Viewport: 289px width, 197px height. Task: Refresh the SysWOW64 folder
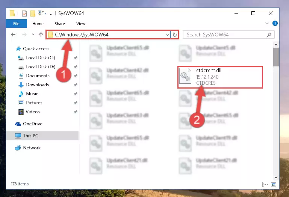click(174, 35)
